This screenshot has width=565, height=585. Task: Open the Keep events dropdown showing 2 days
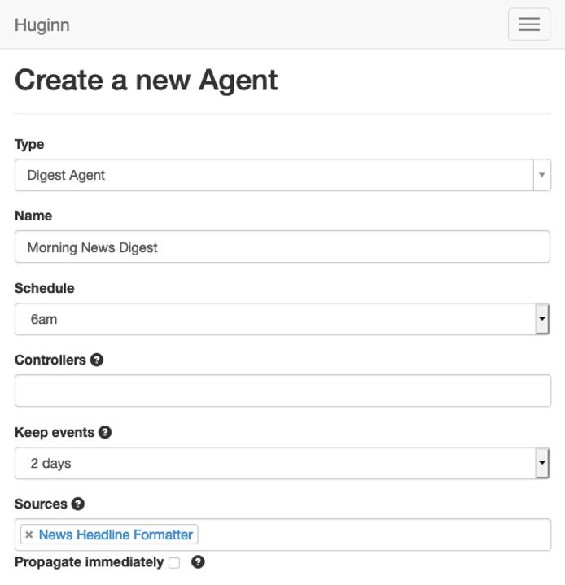pyautogui.click(x=282, y=463)
